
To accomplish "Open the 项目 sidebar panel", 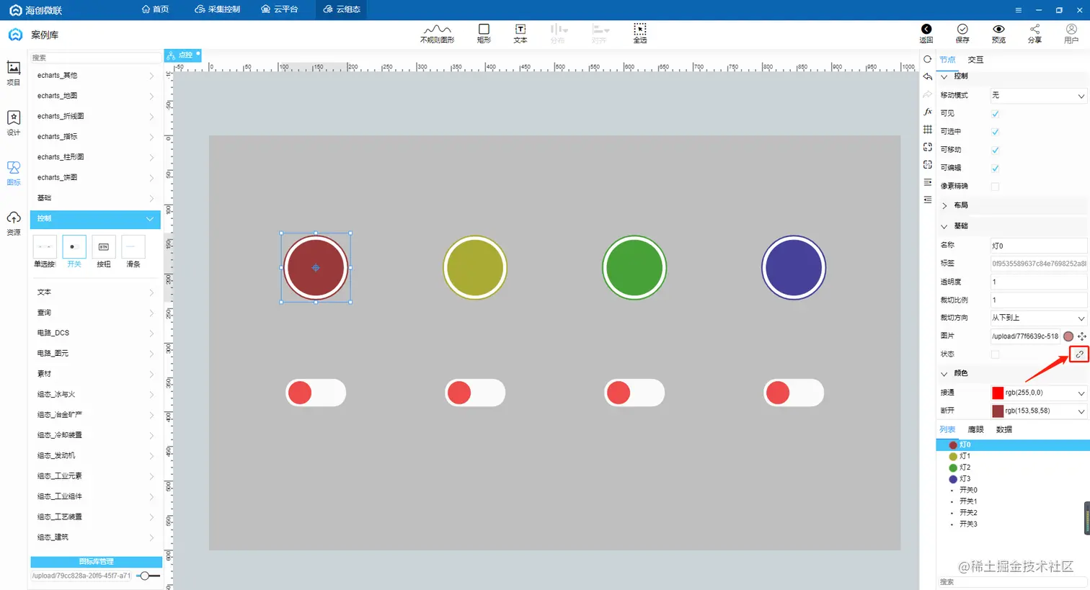I will pyautogui.click(x=14, y=73).
